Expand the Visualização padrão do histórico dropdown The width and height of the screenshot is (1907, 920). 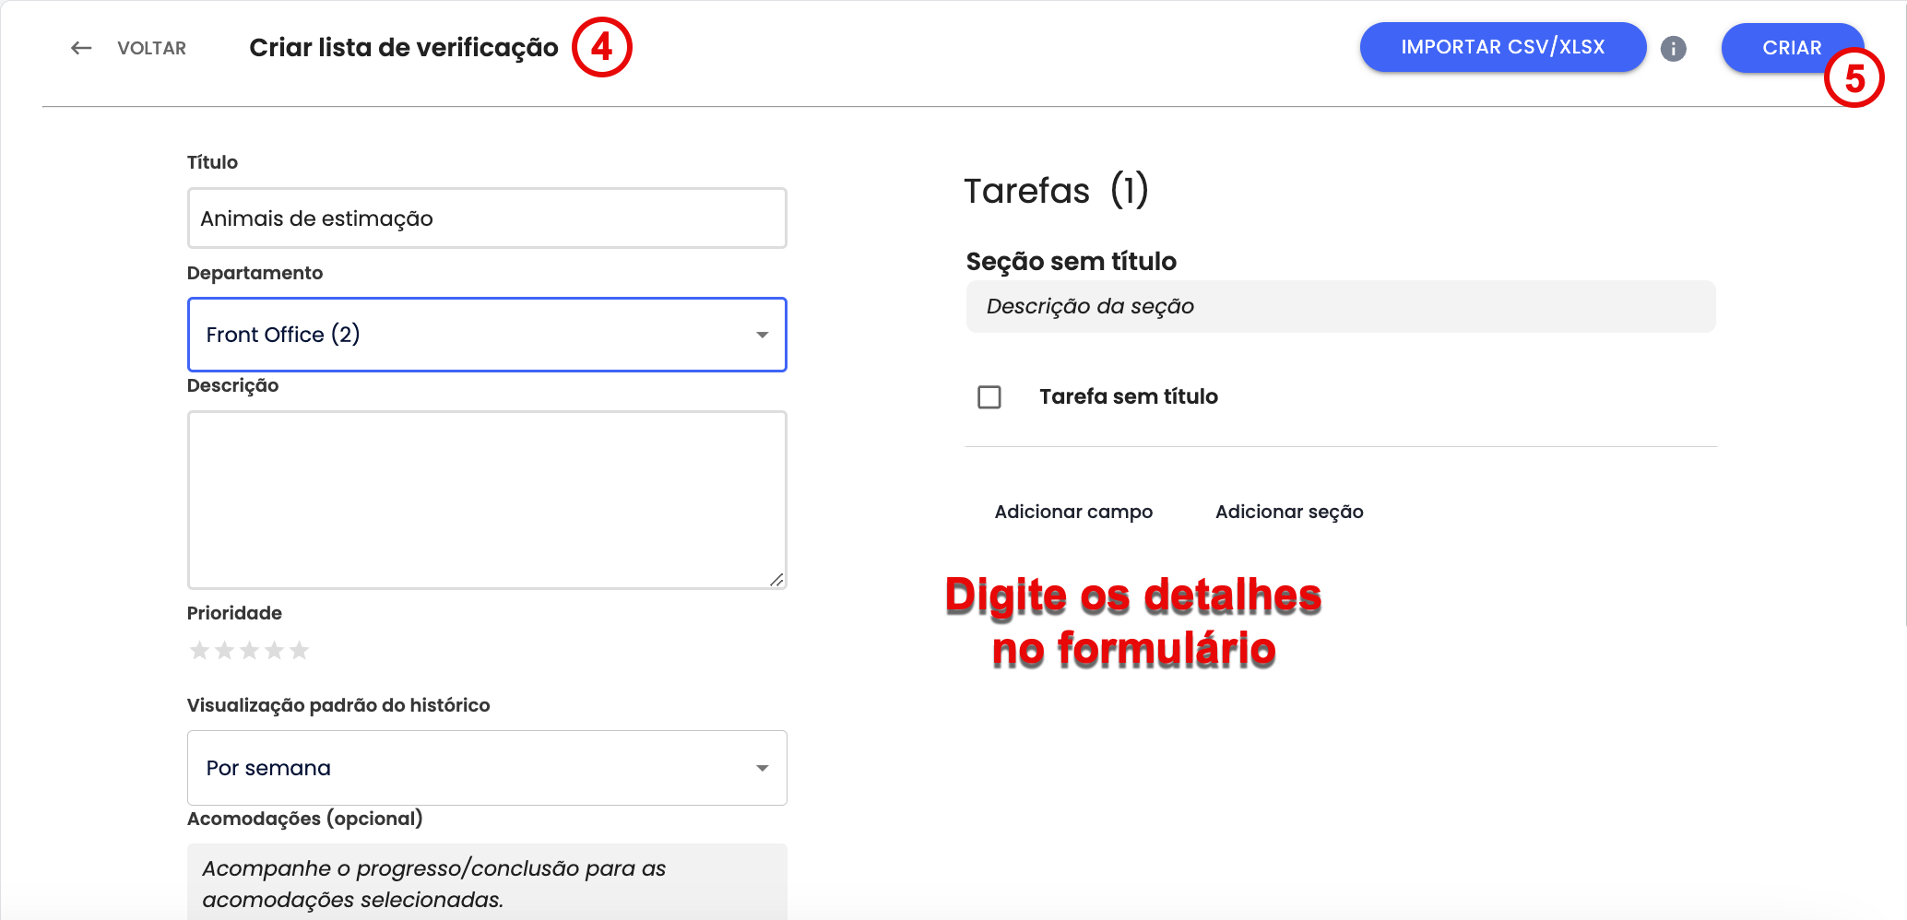click(486, 768)
